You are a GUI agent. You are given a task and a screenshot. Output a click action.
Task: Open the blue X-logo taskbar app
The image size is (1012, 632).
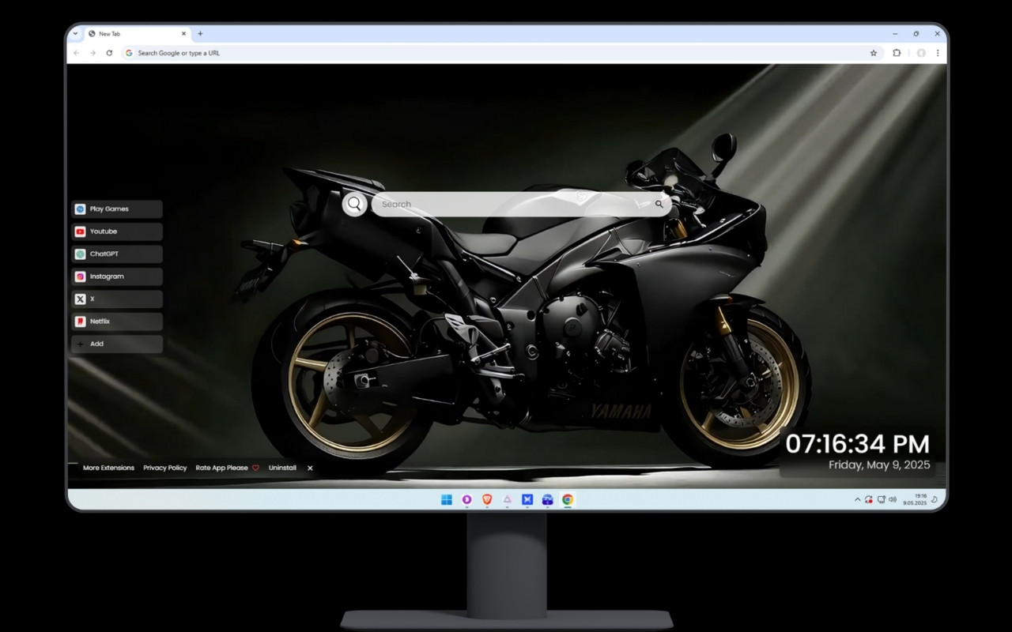click(x=527, y=499)
